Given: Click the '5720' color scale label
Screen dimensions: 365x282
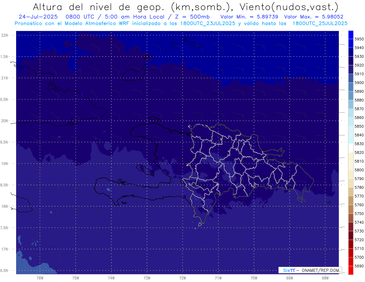Looking at the screenshot, I should click(x=359, y=240).
